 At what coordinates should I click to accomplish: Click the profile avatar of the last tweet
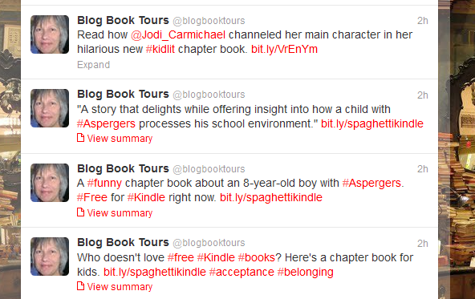click(x=50, y=257)
